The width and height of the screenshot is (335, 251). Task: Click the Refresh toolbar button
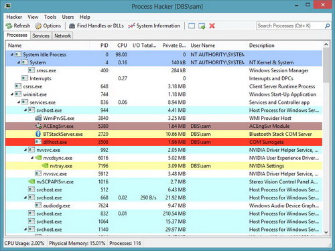pyautogui.click(x=18, y=26)
